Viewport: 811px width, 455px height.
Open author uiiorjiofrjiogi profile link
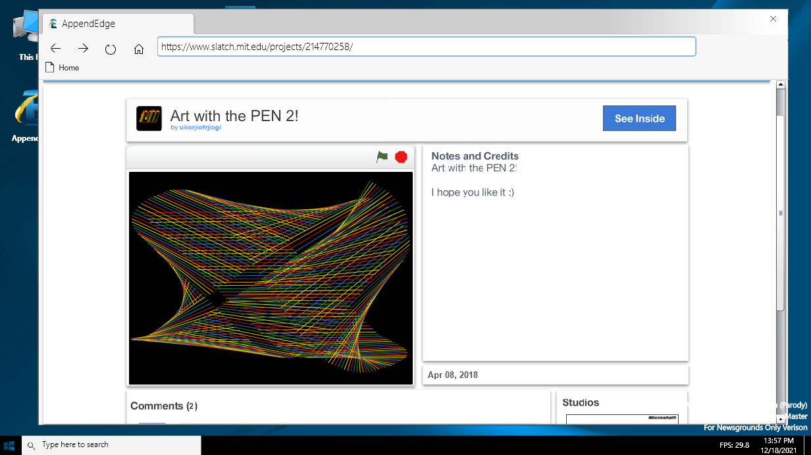coord(200,128)
